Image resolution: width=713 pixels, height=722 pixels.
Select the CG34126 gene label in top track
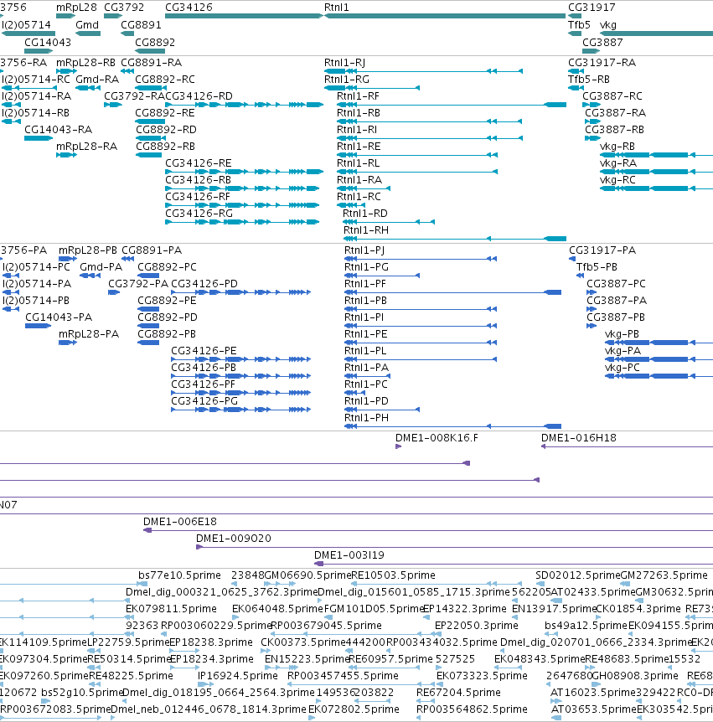click(189, 8)
